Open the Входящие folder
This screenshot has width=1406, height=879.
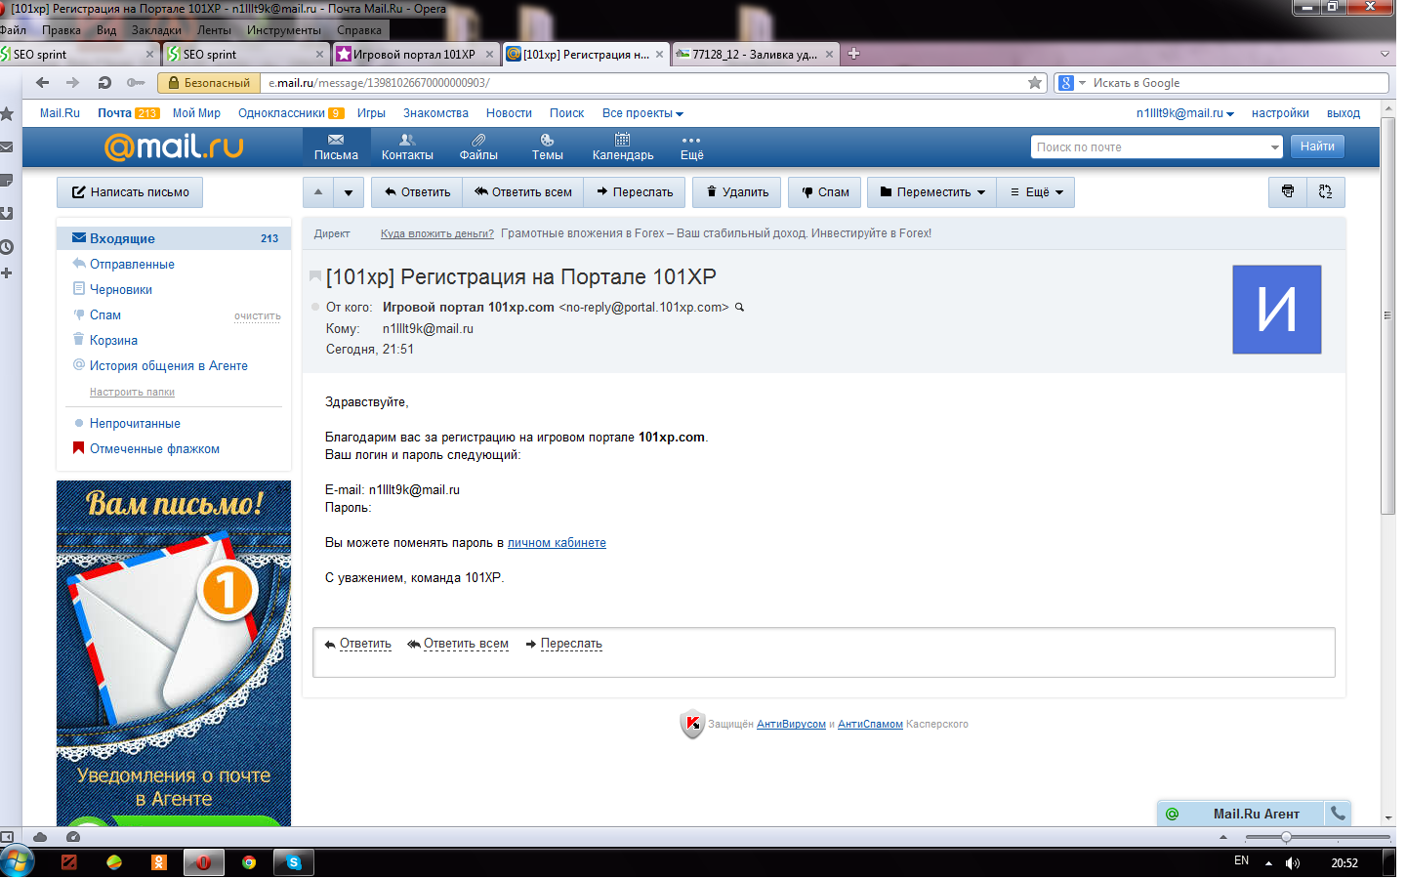[x=174, y=238]
